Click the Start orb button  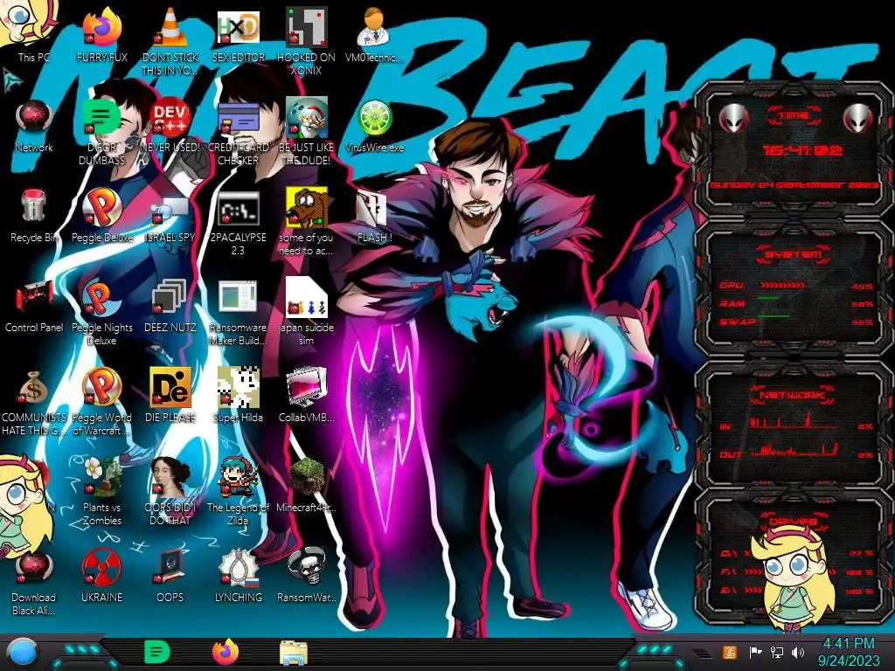point(23,653)
